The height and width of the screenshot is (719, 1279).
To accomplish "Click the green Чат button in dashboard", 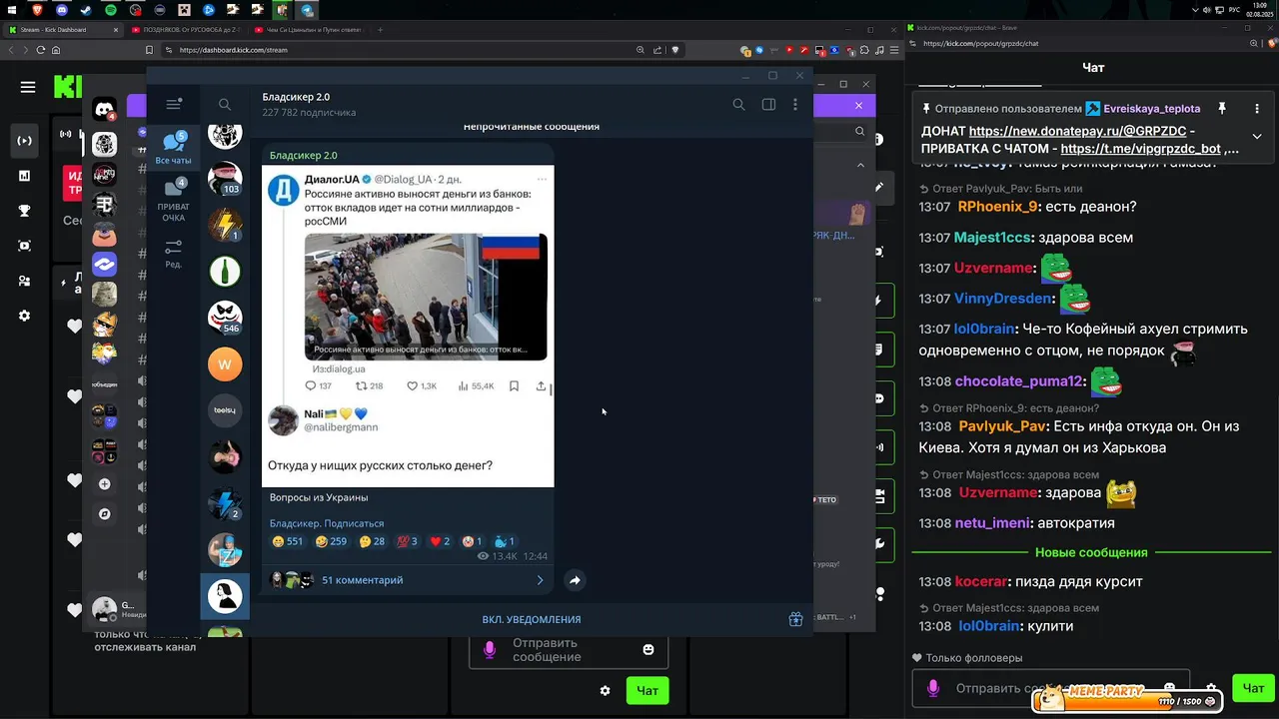I will [647, 690].
